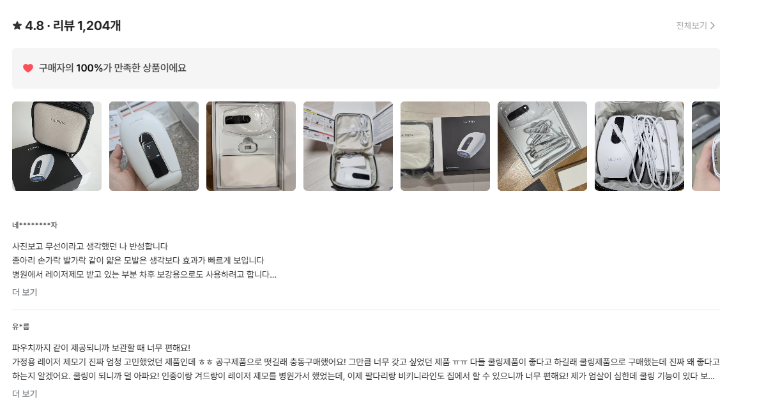The height and width of the screenshot is (404, 780).
Task: Expand 유*름's review with 더 보기
Action: pyautogui.click(x=25, y=394)
